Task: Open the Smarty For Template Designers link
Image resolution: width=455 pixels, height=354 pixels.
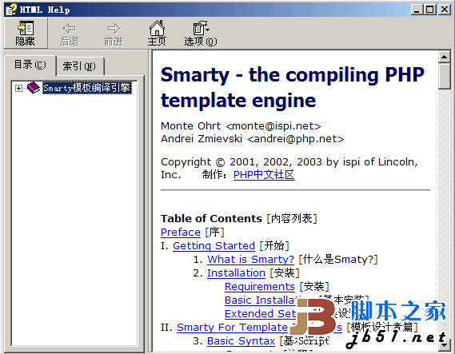Action: (x=232, y=328)
